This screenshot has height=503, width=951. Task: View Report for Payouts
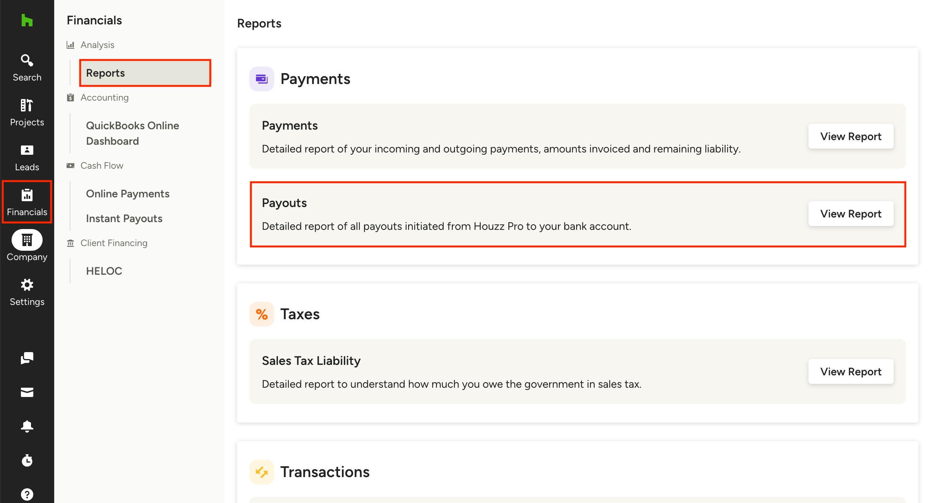point(851,214)
